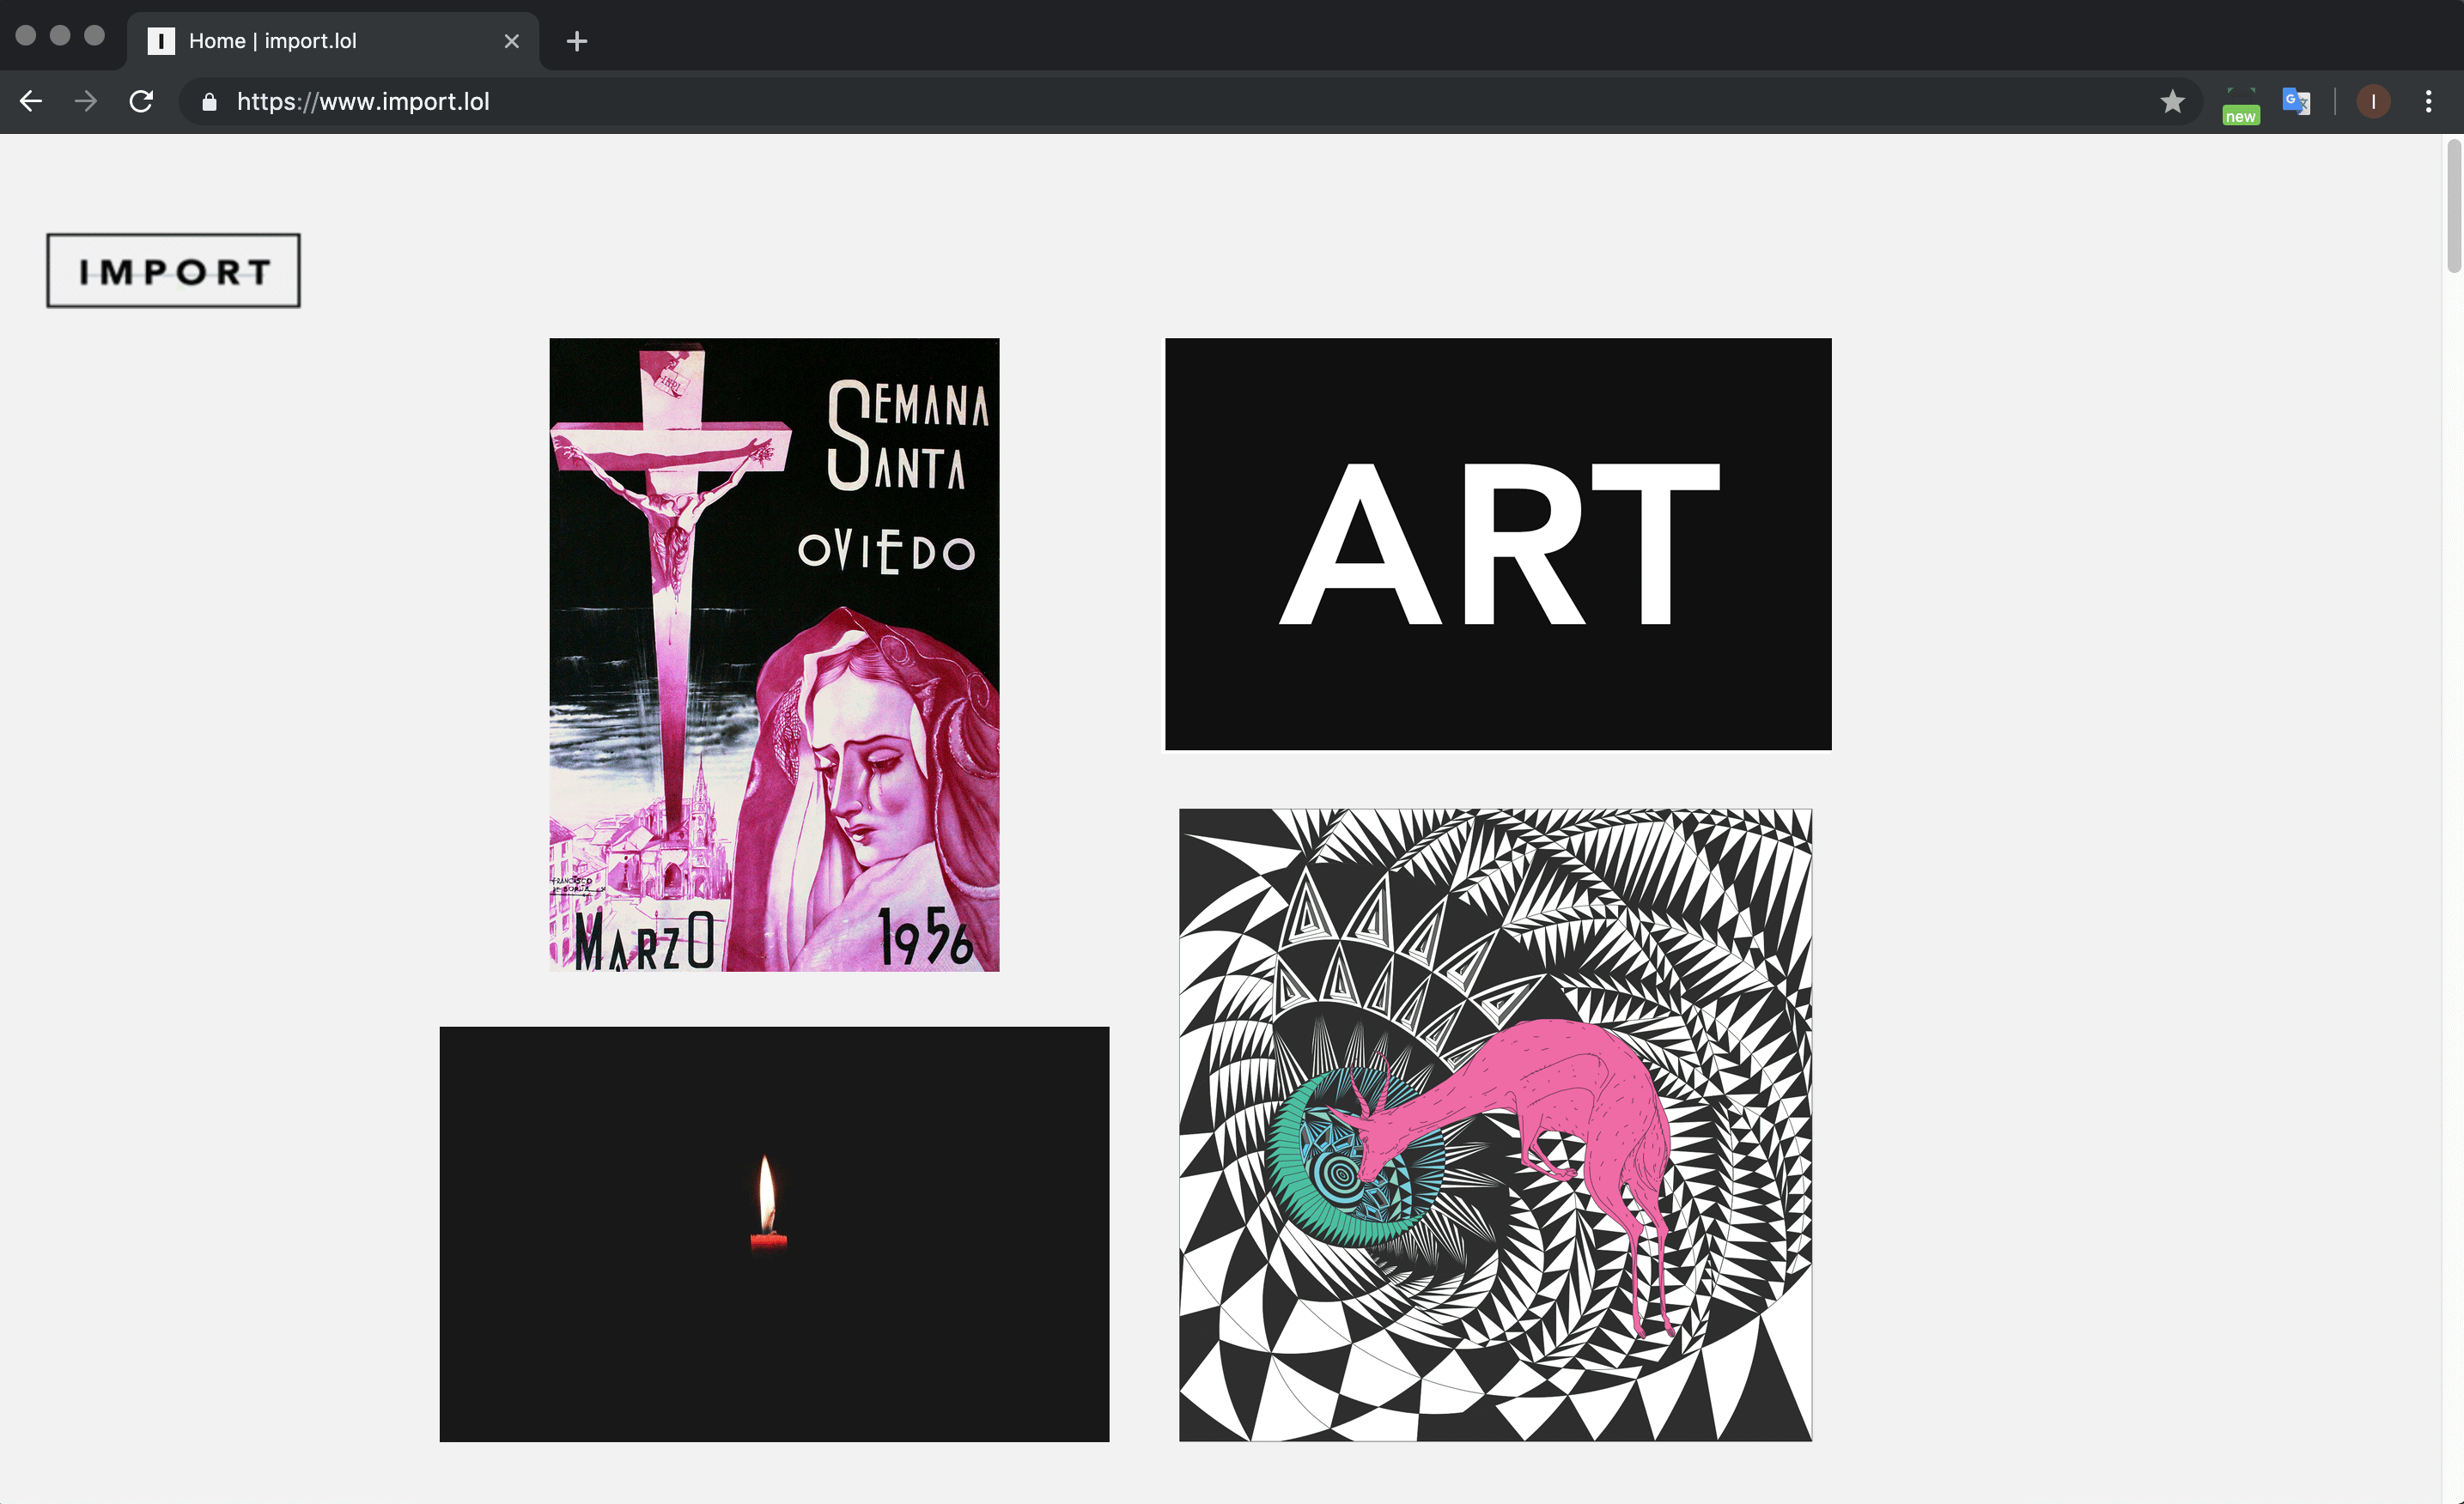2464x1504 pixels.
Task: Open Chrome's three-dot menu
Action: click(2428, 101)
